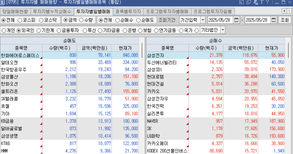Image resolution: width=293 pixels, height=154 pixels.
Task: Open the 기타법인 investor type dropdown
Action: point(223,30)
